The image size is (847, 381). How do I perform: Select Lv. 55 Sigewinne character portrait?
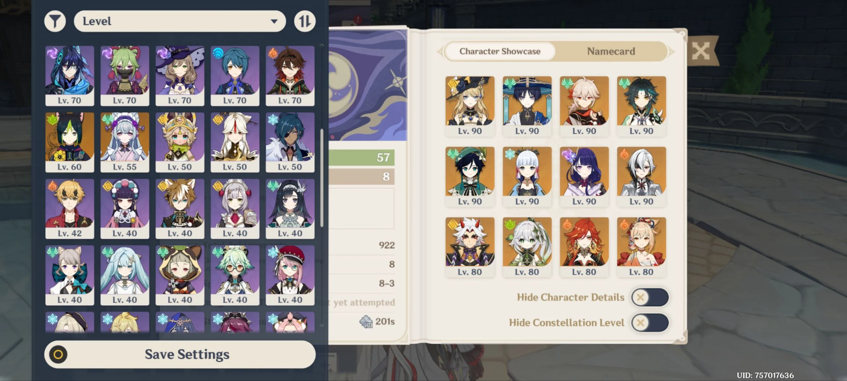point(125,142)
